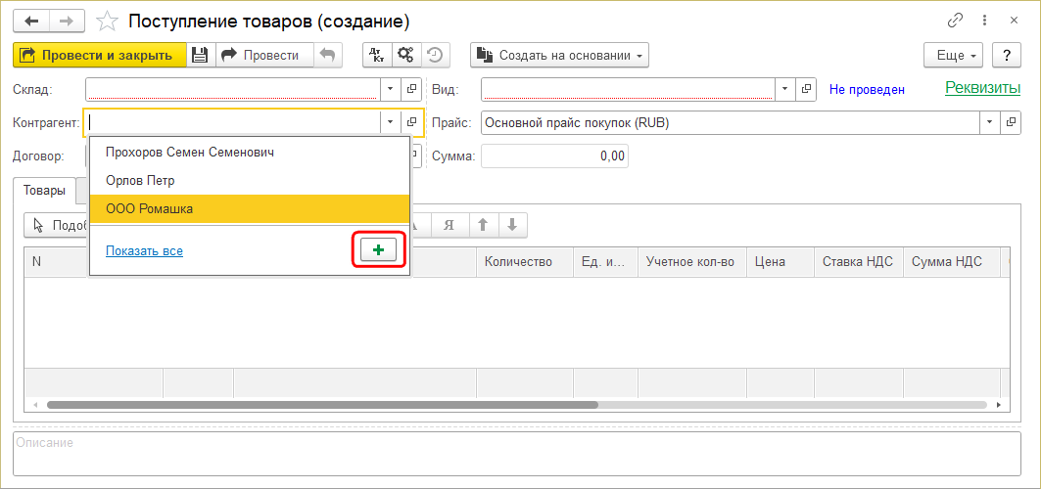
Task: Add document to favorites with star icon
Action: pos(108,21)
